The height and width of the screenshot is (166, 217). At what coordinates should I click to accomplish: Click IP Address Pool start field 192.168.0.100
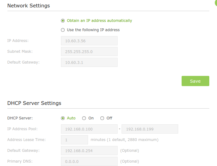click(x=89, y=129)
